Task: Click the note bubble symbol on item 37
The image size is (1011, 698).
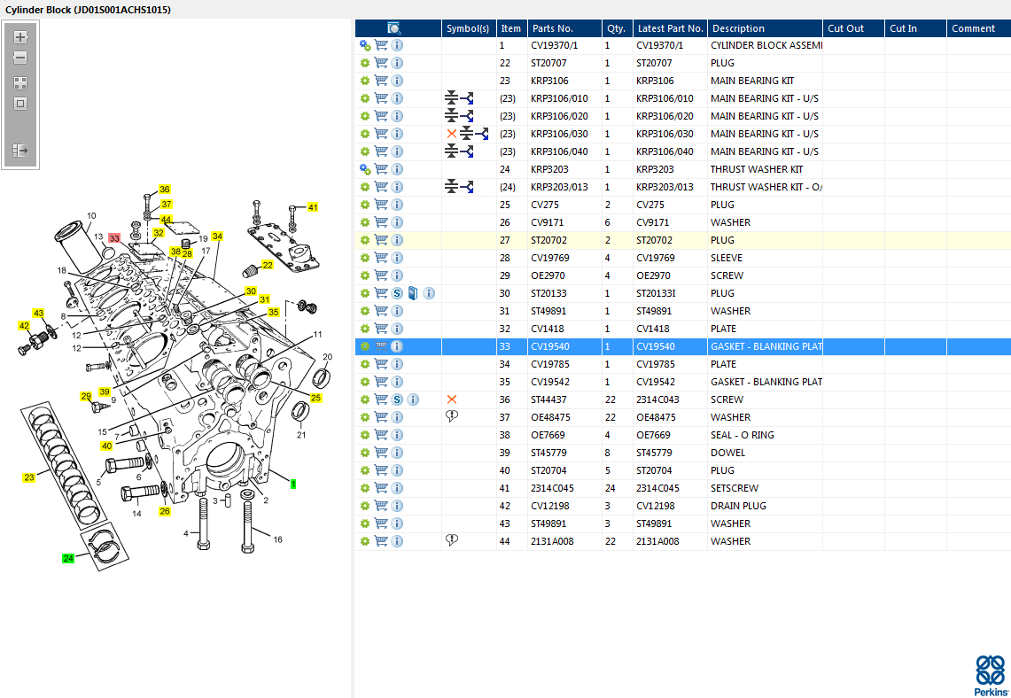Action: point(452,417)
